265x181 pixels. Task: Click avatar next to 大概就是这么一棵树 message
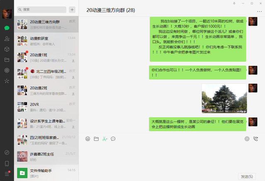(253, 122)
